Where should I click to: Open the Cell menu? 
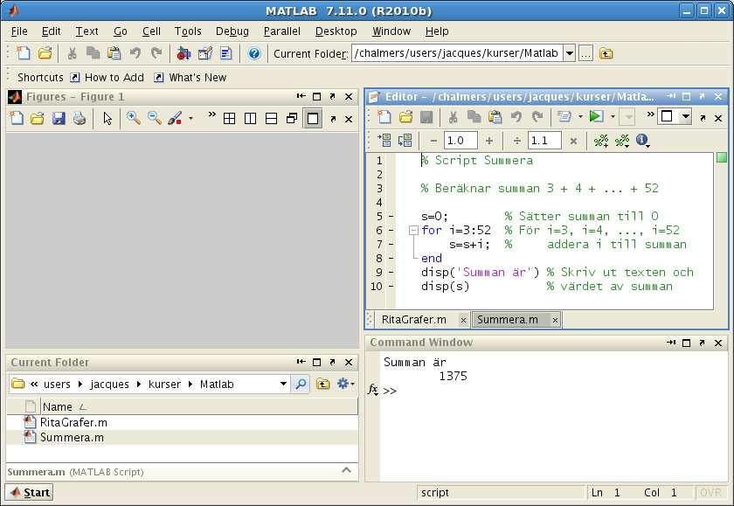(151, 31)
